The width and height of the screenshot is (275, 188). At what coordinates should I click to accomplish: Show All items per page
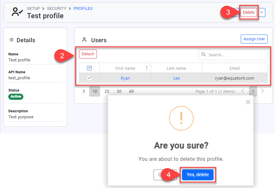[x=131, y=91]
